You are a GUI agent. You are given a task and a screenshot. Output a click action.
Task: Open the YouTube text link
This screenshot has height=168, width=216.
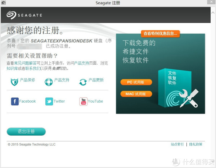tap(95, 101)
